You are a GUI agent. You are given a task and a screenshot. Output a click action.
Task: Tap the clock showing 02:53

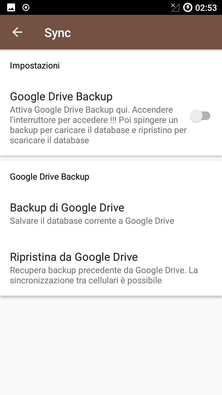(206, 8)
